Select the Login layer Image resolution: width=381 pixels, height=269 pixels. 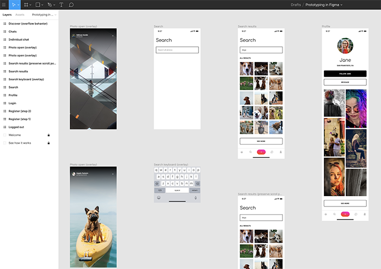click(13, 103)
